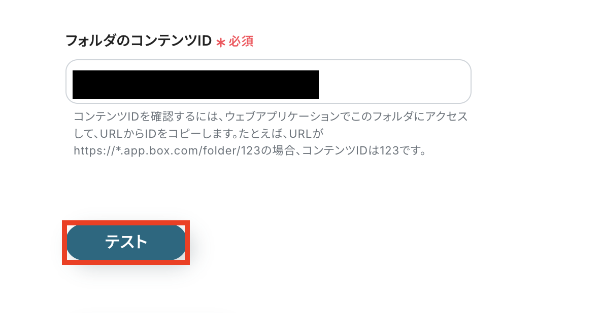Click the letters ID in the field label
The image size is (602, 313).
click(x=204, y=41)
